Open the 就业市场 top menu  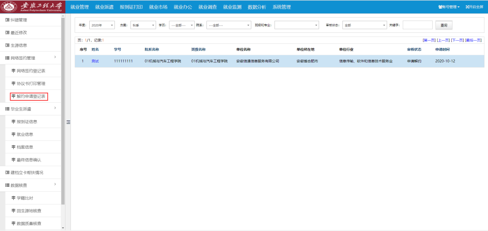tap(158, 7)
